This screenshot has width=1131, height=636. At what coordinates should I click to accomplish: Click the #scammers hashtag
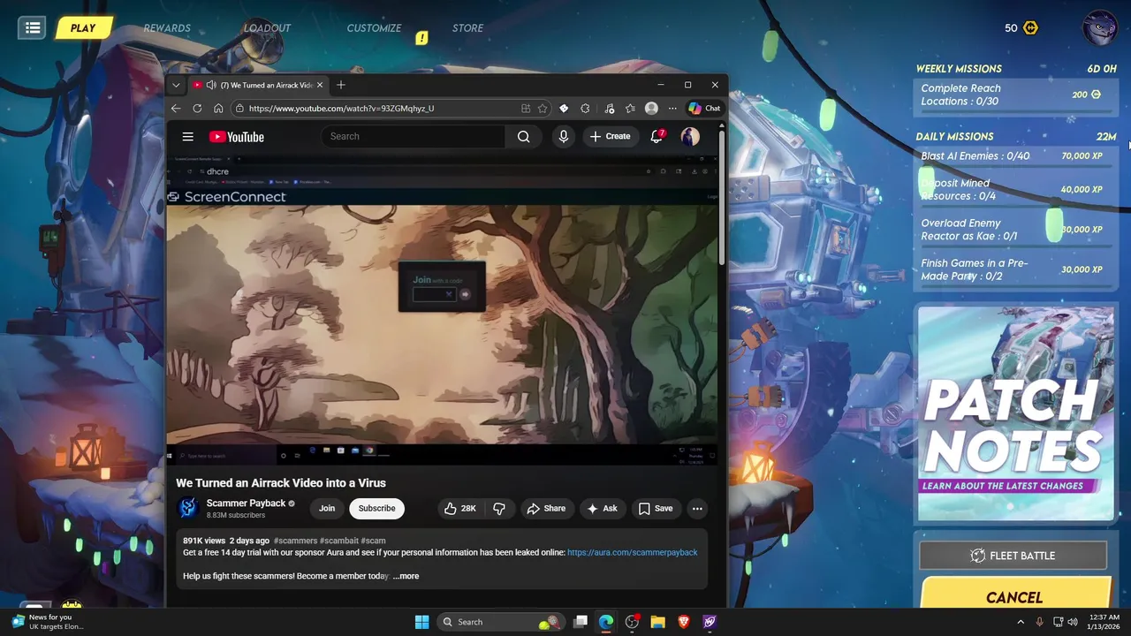pyautogui.click(x=295, y=541)
